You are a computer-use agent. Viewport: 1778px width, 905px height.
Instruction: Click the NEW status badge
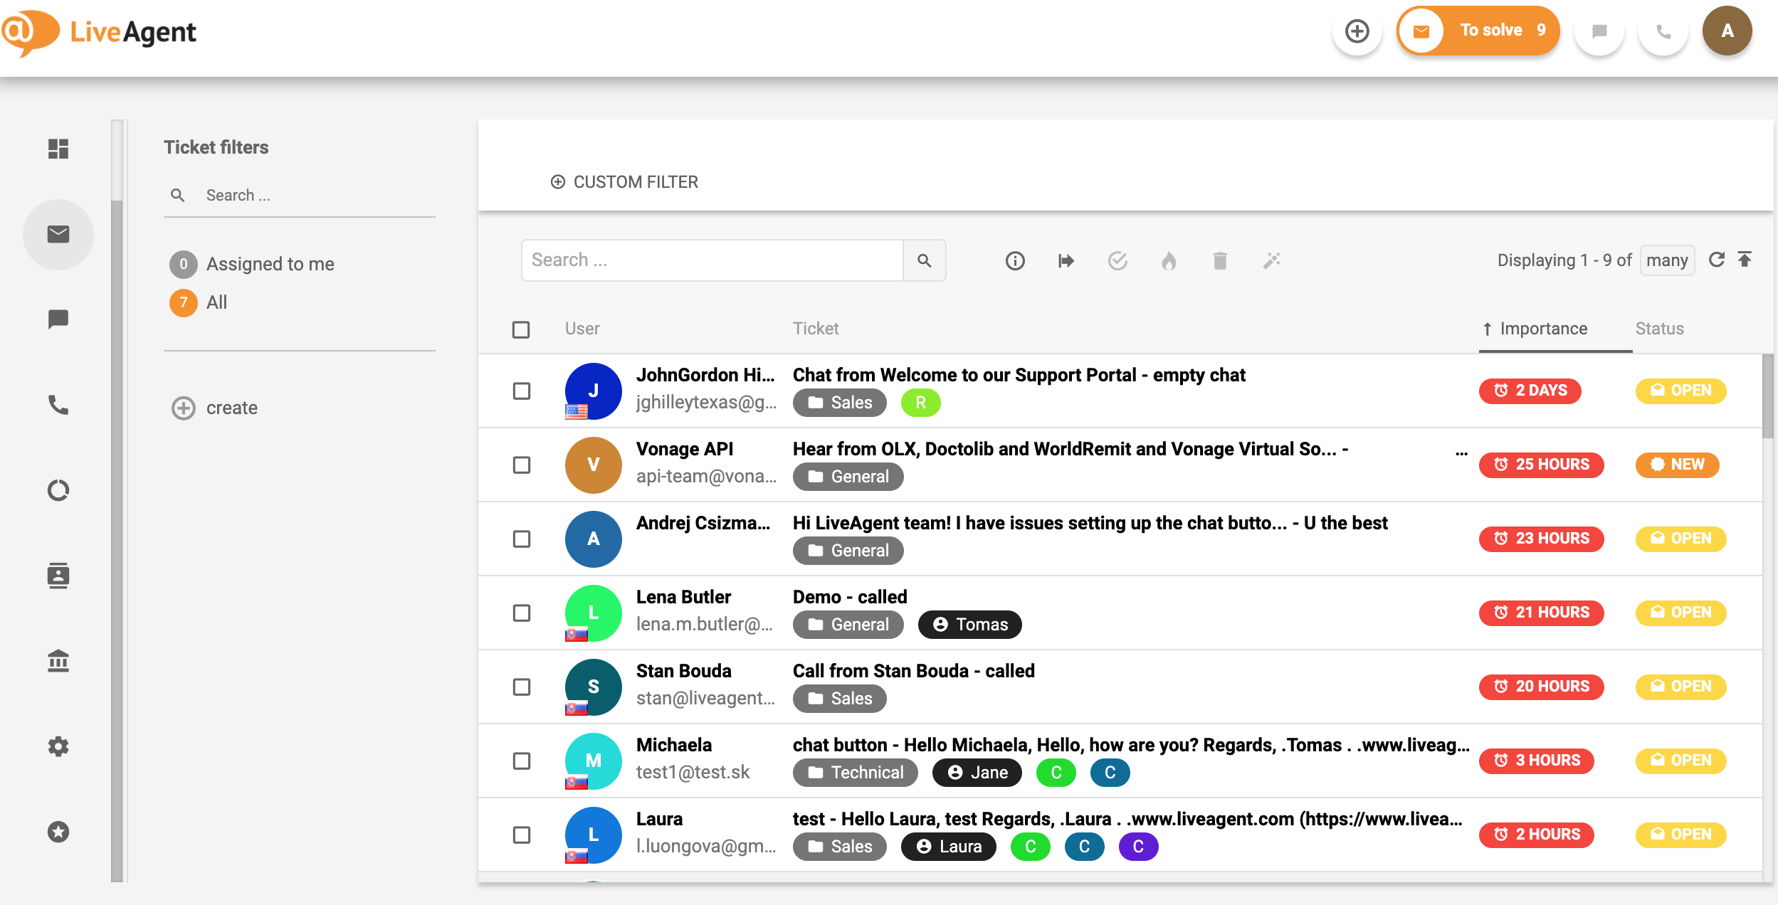tap(1678, 465)
